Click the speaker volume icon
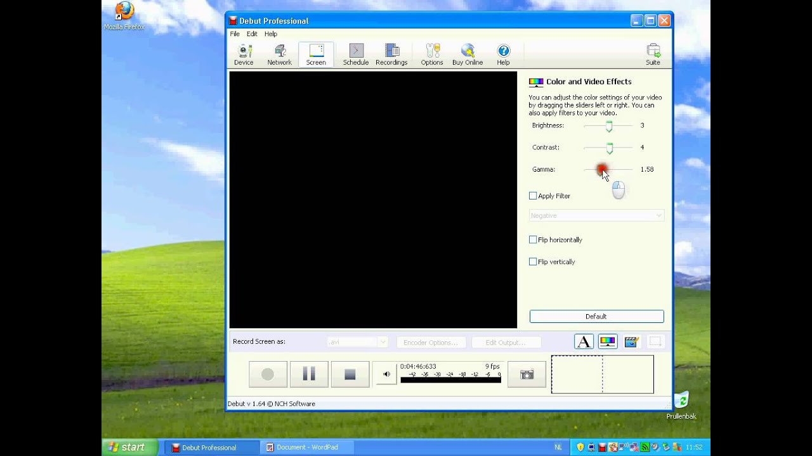Image resolution: width=812 pixels, height=456 pixels. [386, 374]
